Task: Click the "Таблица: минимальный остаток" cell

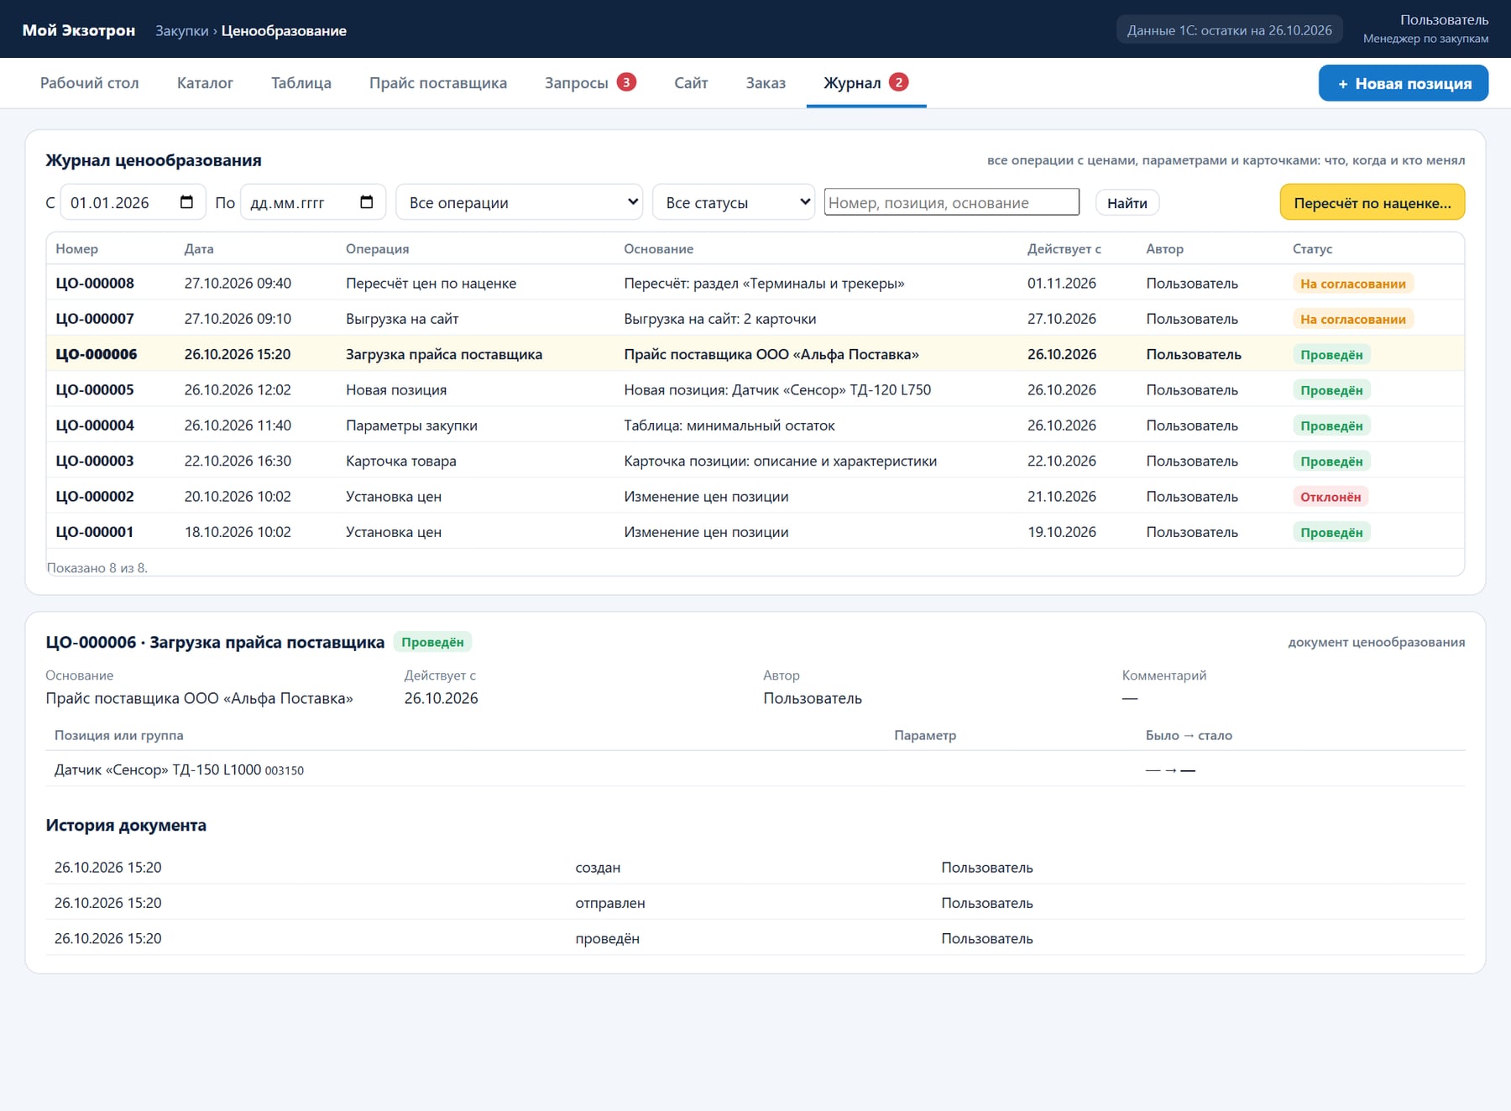Action: click(x=729, y=425)
